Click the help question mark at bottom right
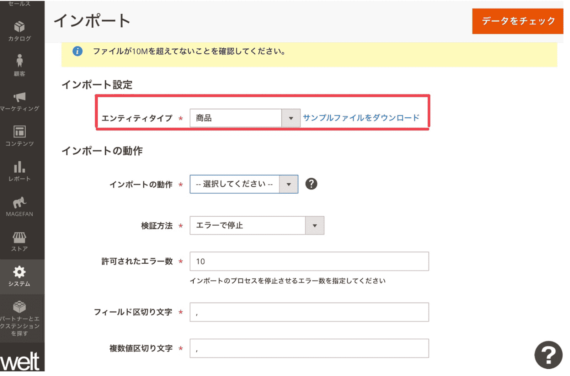The height and width of the screenshot is (376, 570). 549,355
